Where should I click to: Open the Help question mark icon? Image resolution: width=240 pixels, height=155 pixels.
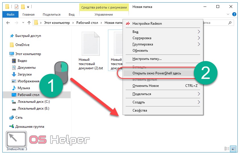click(x=234, y=14)
